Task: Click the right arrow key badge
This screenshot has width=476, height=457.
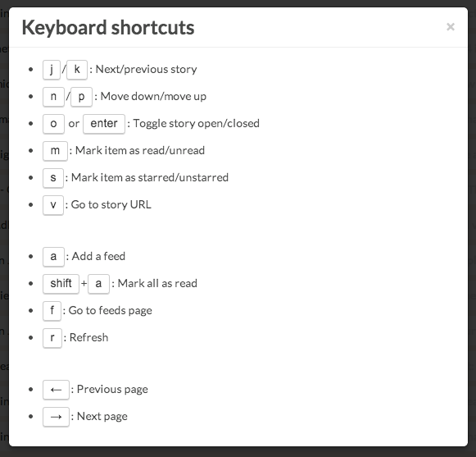Action: pyautogui.click(x=56, y=417)
